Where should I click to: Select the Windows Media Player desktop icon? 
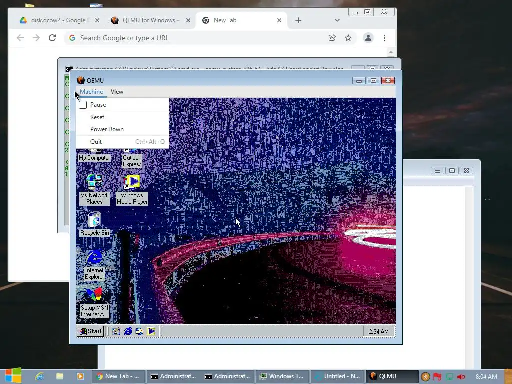click(132, 190)
